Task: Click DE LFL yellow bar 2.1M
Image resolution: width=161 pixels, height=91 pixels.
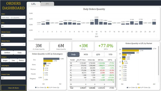Action: point(131,51)
